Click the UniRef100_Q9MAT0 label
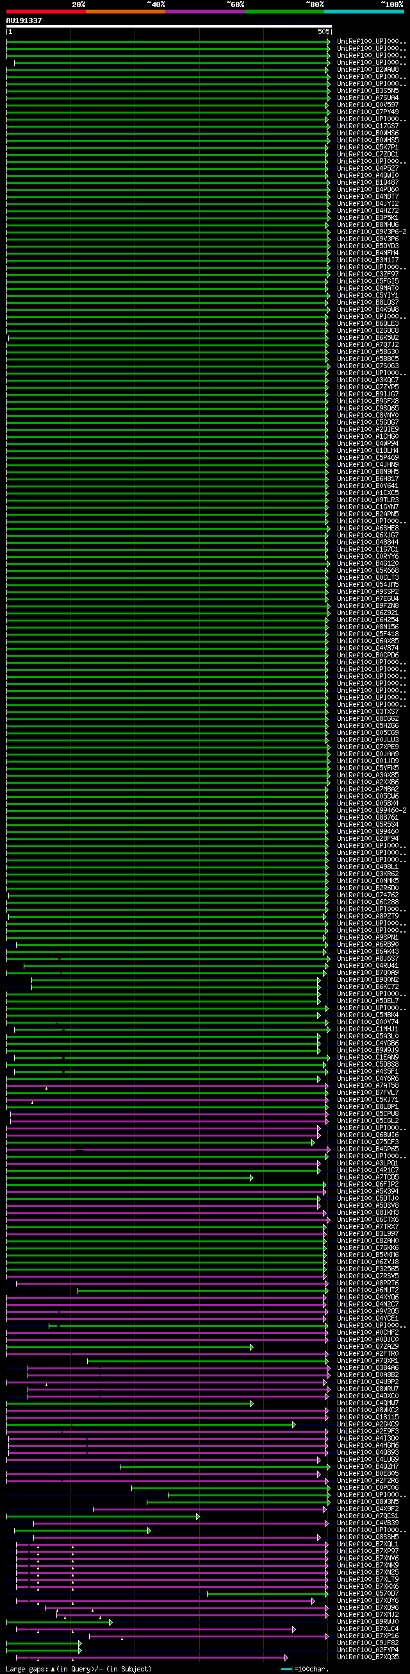This screenshot has width=410, height=1674. tap(368, 289)
